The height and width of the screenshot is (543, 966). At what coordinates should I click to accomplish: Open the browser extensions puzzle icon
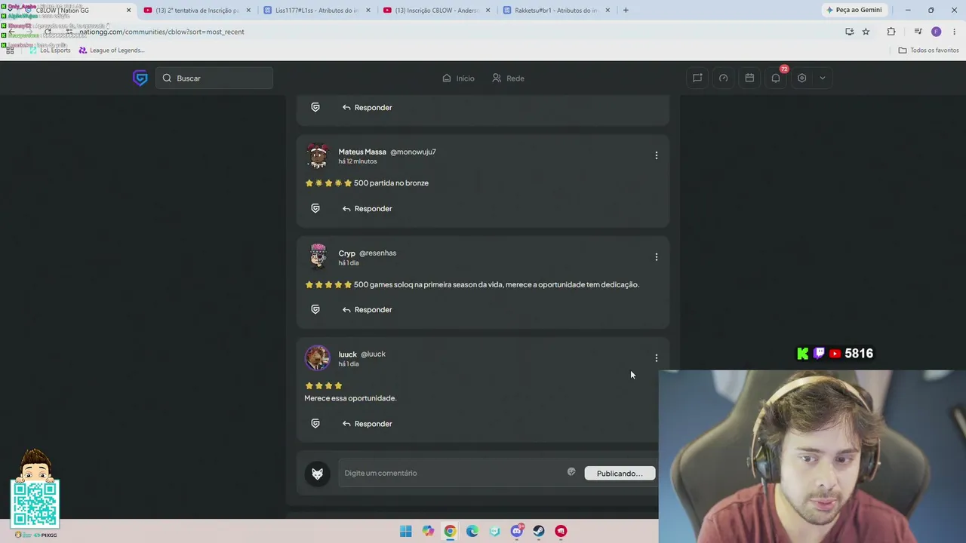[x=891, y=32]
